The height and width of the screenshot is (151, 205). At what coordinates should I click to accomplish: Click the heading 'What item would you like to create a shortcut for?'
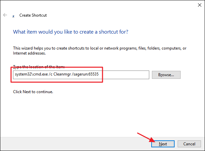[x=70, y=32]
